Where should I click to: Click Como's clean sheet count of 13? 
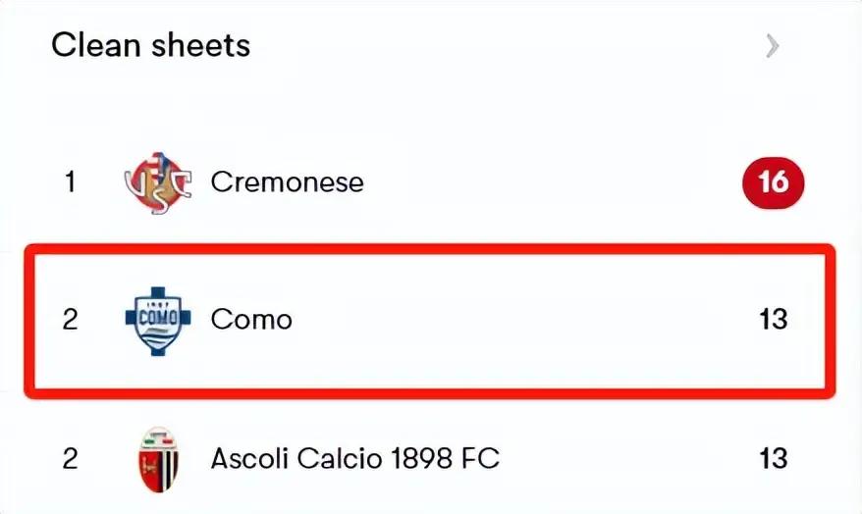pyautogui.click(x=773, y=320)
